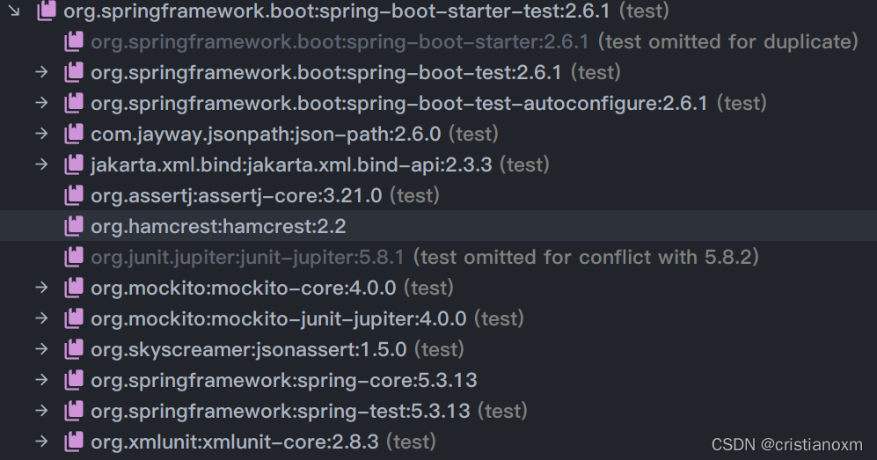
Task: Expand mockito-junit-jupiter:4.0.0 arrow
Action: tap(42, 318)
